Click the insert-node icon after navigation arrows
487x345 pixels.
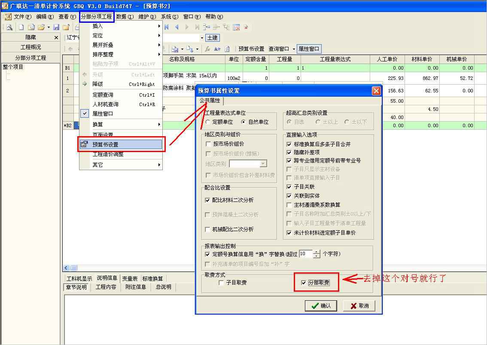click(207, 27)
